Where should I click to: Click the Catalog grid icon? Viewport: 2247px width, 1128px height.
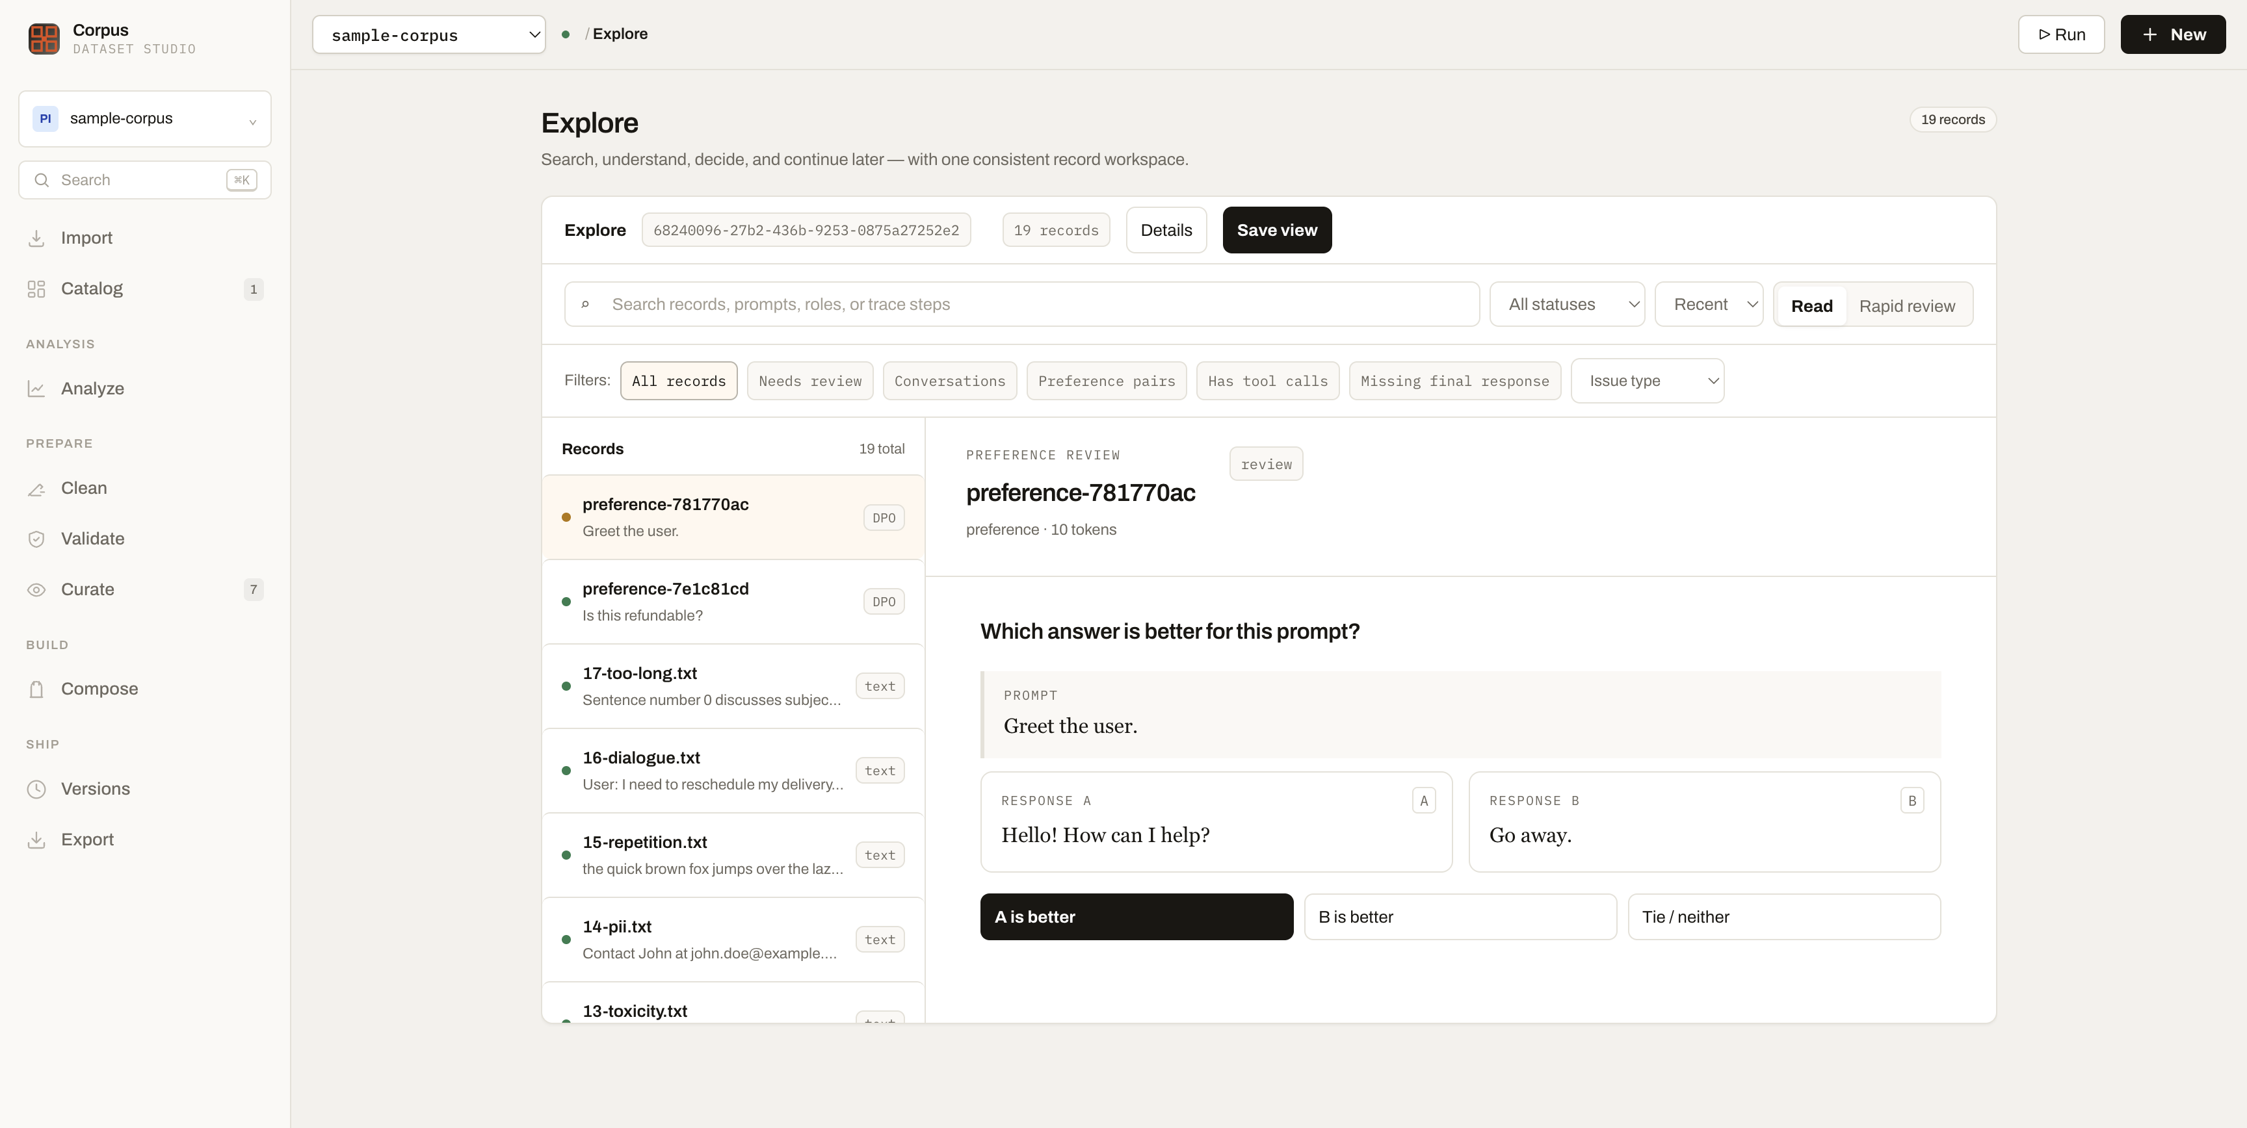pyautogui.click(x=36, y=288)
